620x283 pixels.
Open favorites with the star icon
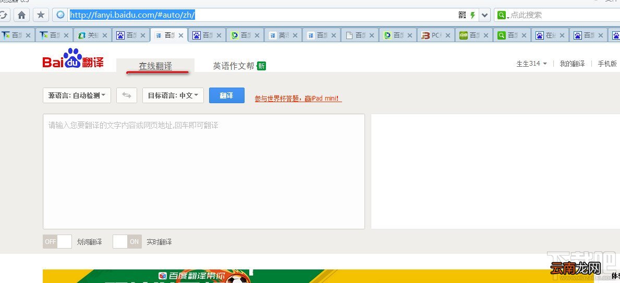[40, 15]
